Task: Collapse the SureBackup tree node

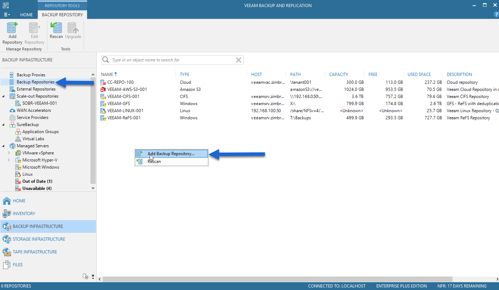Action: [4, 125]
